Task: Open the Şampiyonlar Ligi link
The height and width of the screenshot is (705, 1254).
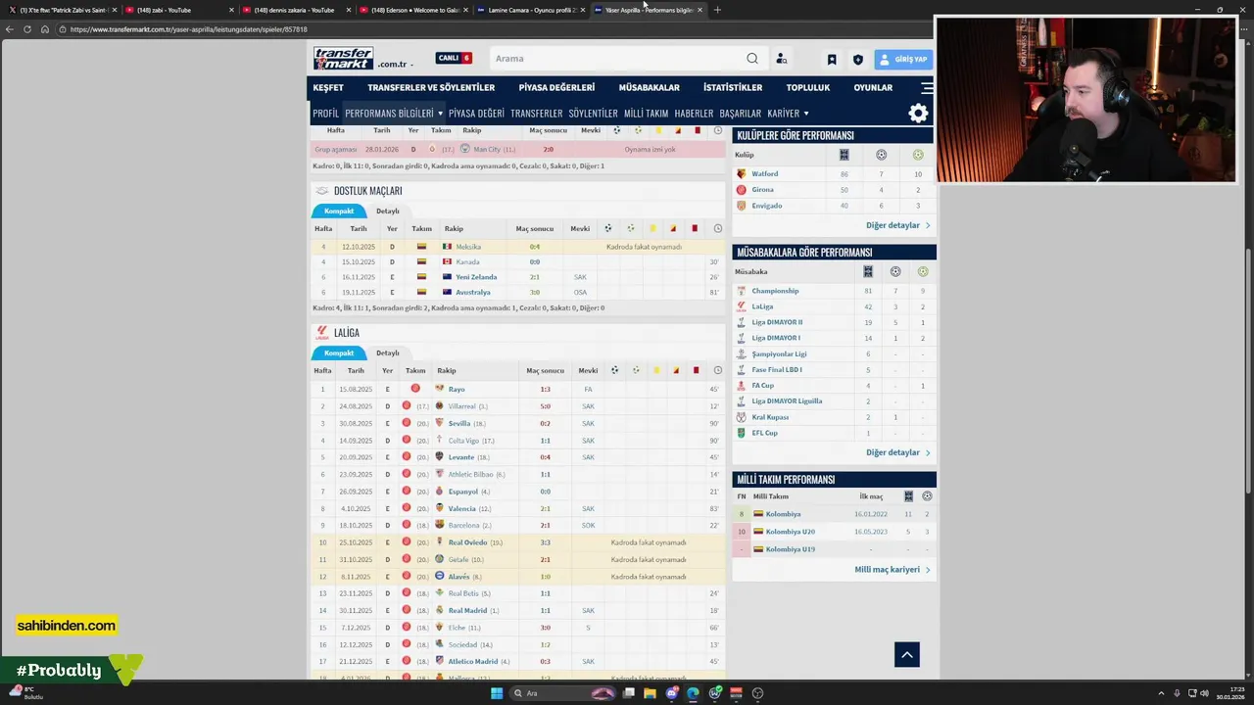Action: pyautogui.click(x=779, y=353)
